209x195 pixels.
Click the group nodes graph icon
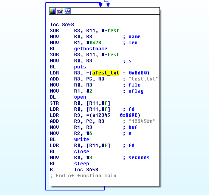[68, 11]
